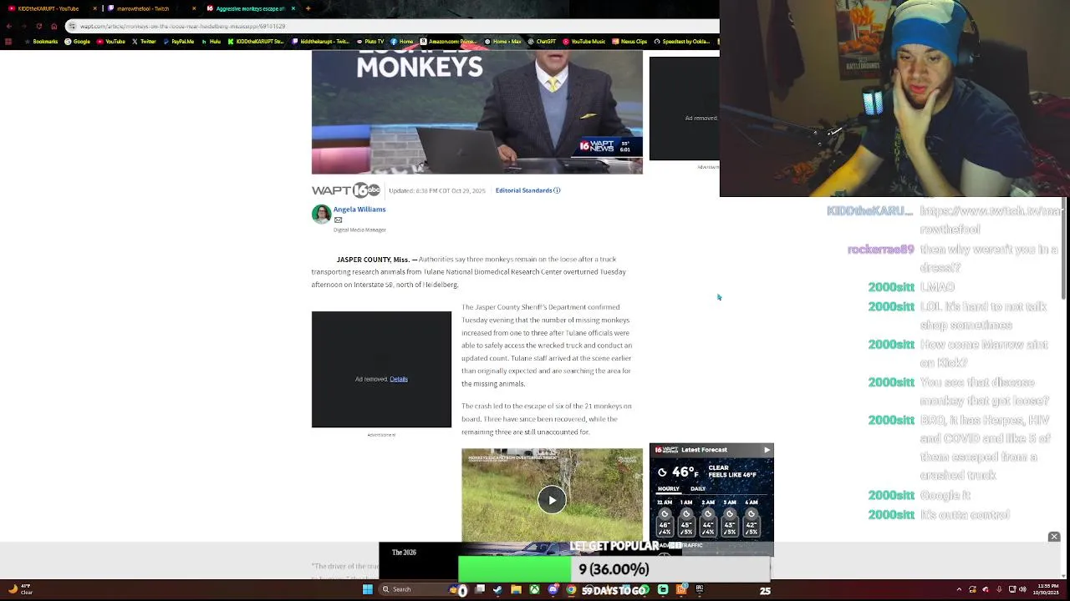
Task: Close the marrowthefool Twitch tab
Action: coord(194,8)
